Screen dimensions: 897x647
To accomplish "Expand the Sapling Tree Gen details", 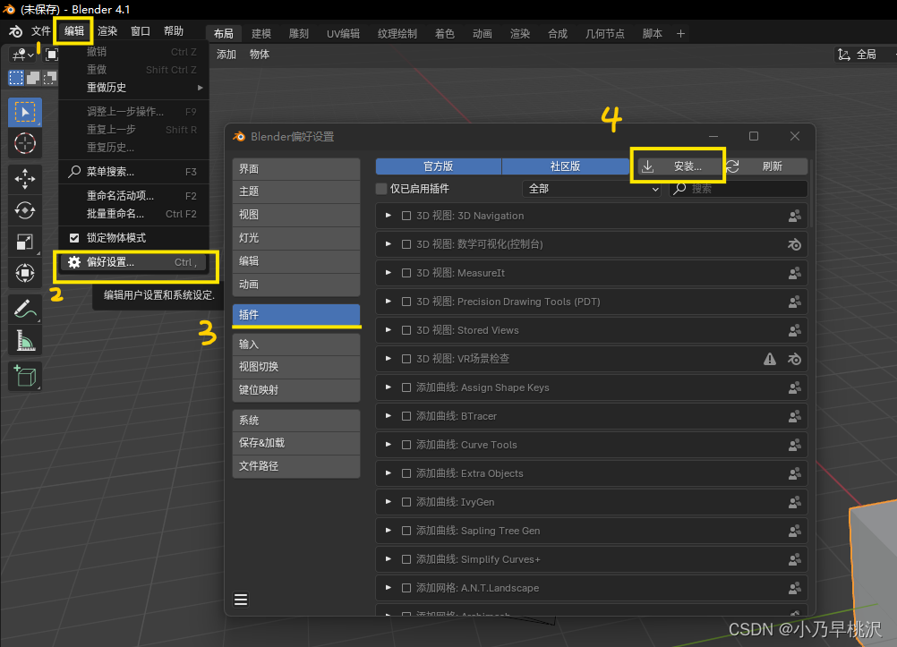I will point(389,531).
